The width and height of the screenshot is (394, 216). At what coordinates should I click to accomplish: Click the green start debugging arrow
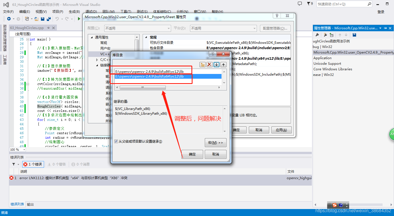pyautogui.click(x=79, y=19)
